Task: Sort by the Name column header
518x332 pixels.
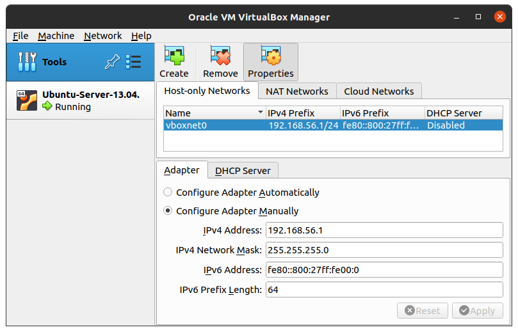Action: point(214,113)
